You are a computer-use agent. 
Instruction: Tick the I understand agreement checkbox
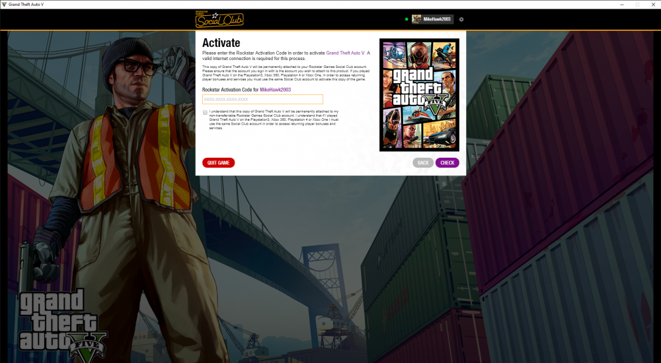click(x=206, y=112)
